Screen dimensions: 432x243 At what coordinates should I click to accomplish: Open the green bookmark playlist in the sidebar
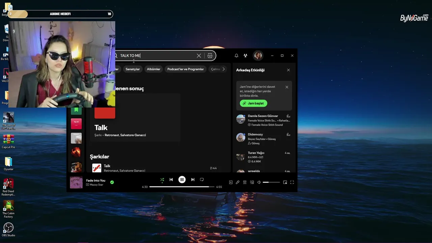click(76, 110)
